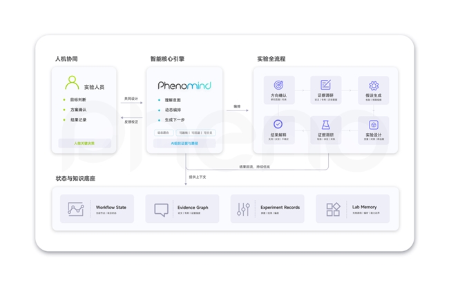
Task: Click the line chart icon beside Workflow State
Action: tap(75, 209)
